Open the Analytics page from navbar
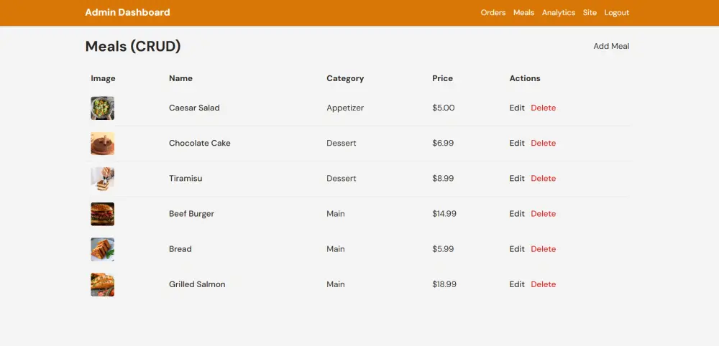Viewport: 719px width, 346px height. 559,13
